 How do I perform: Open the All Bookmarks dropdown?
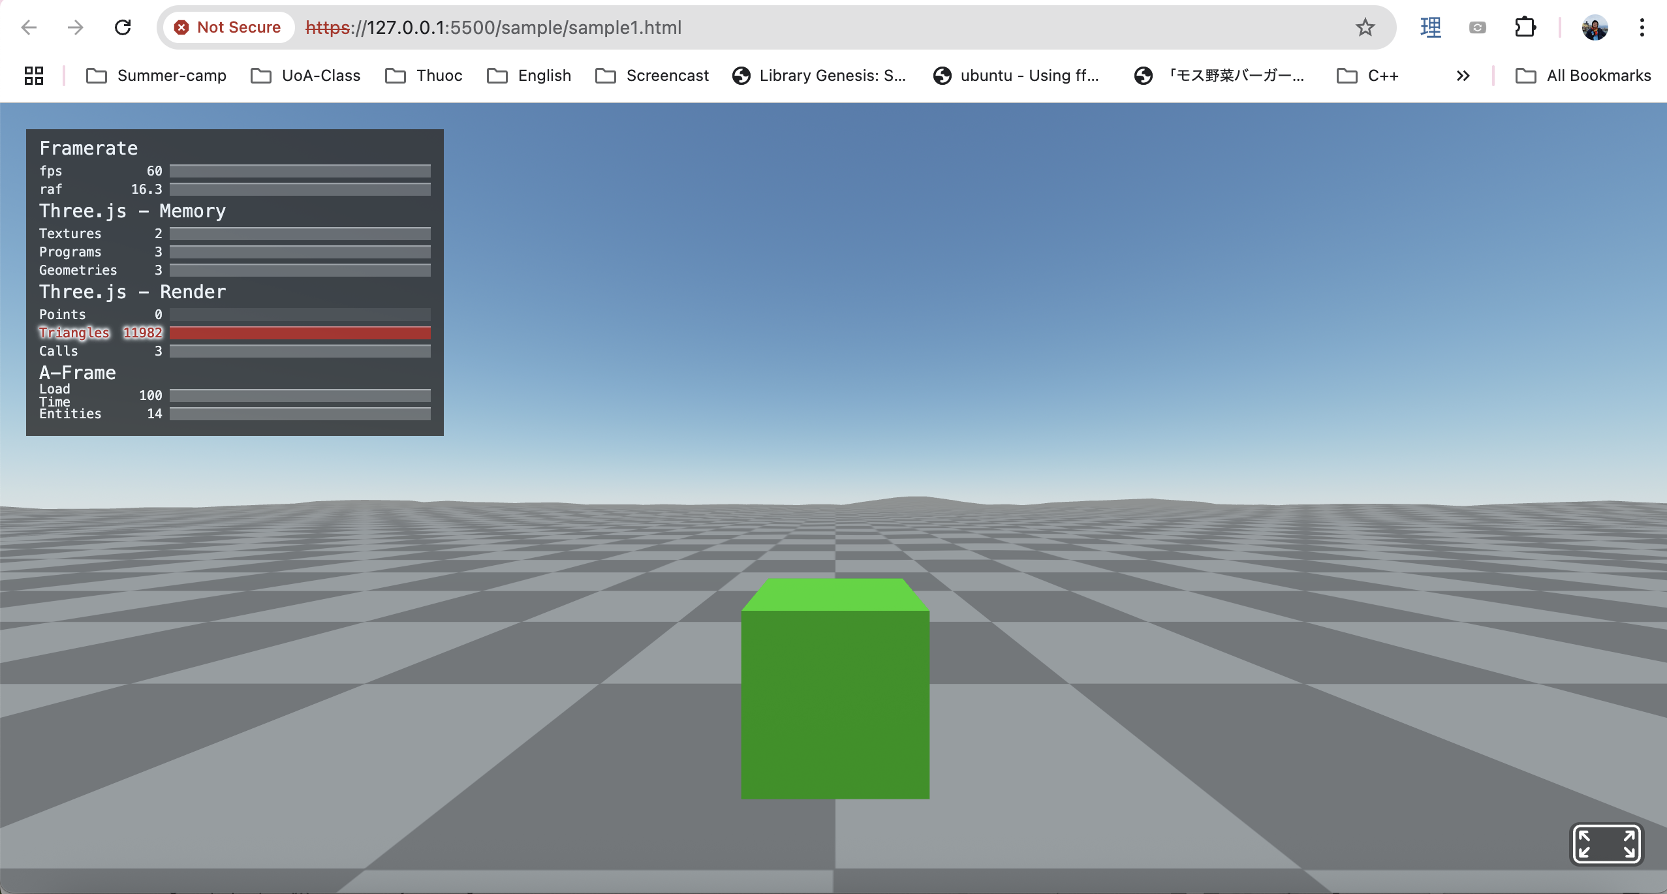coord(1584,75)
